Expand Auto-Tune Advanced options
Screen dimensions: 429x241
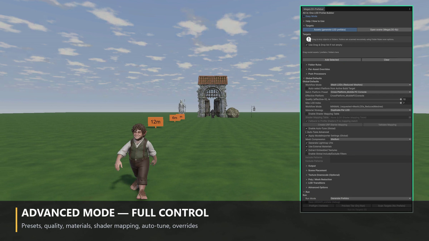[x=306, y=132]
